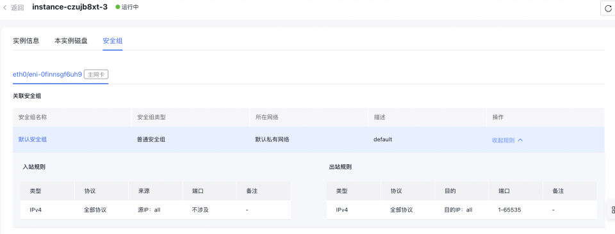Click the outbound port 1-65535 cell
The width and height of the screenshot is (615, 234).
(x=509, y=210)
